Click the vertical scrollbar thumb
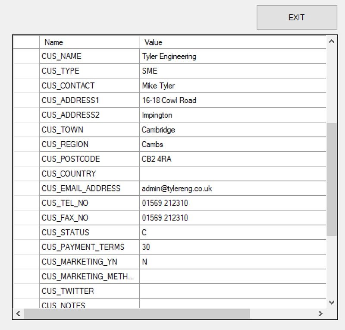The image size is (345, 330). click(x=331, y=179)
